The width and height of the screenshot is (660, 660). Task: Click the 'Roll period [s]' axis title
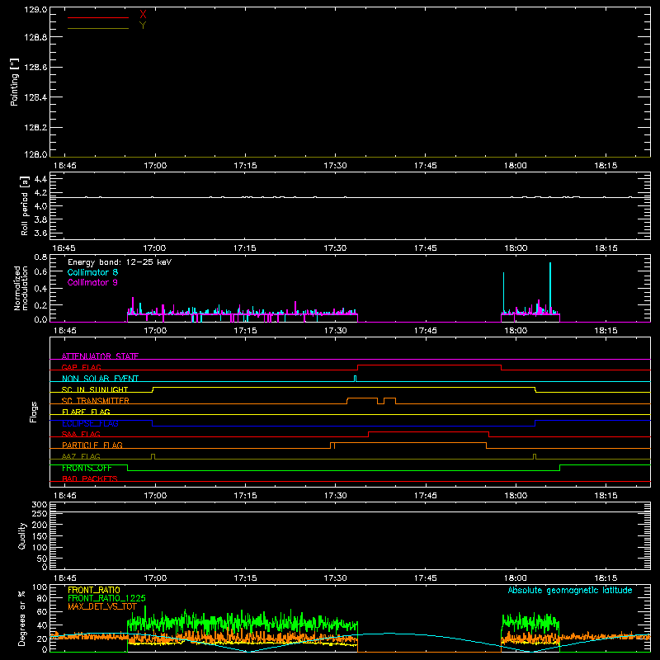pyautogui.click(x=25, y=205)
